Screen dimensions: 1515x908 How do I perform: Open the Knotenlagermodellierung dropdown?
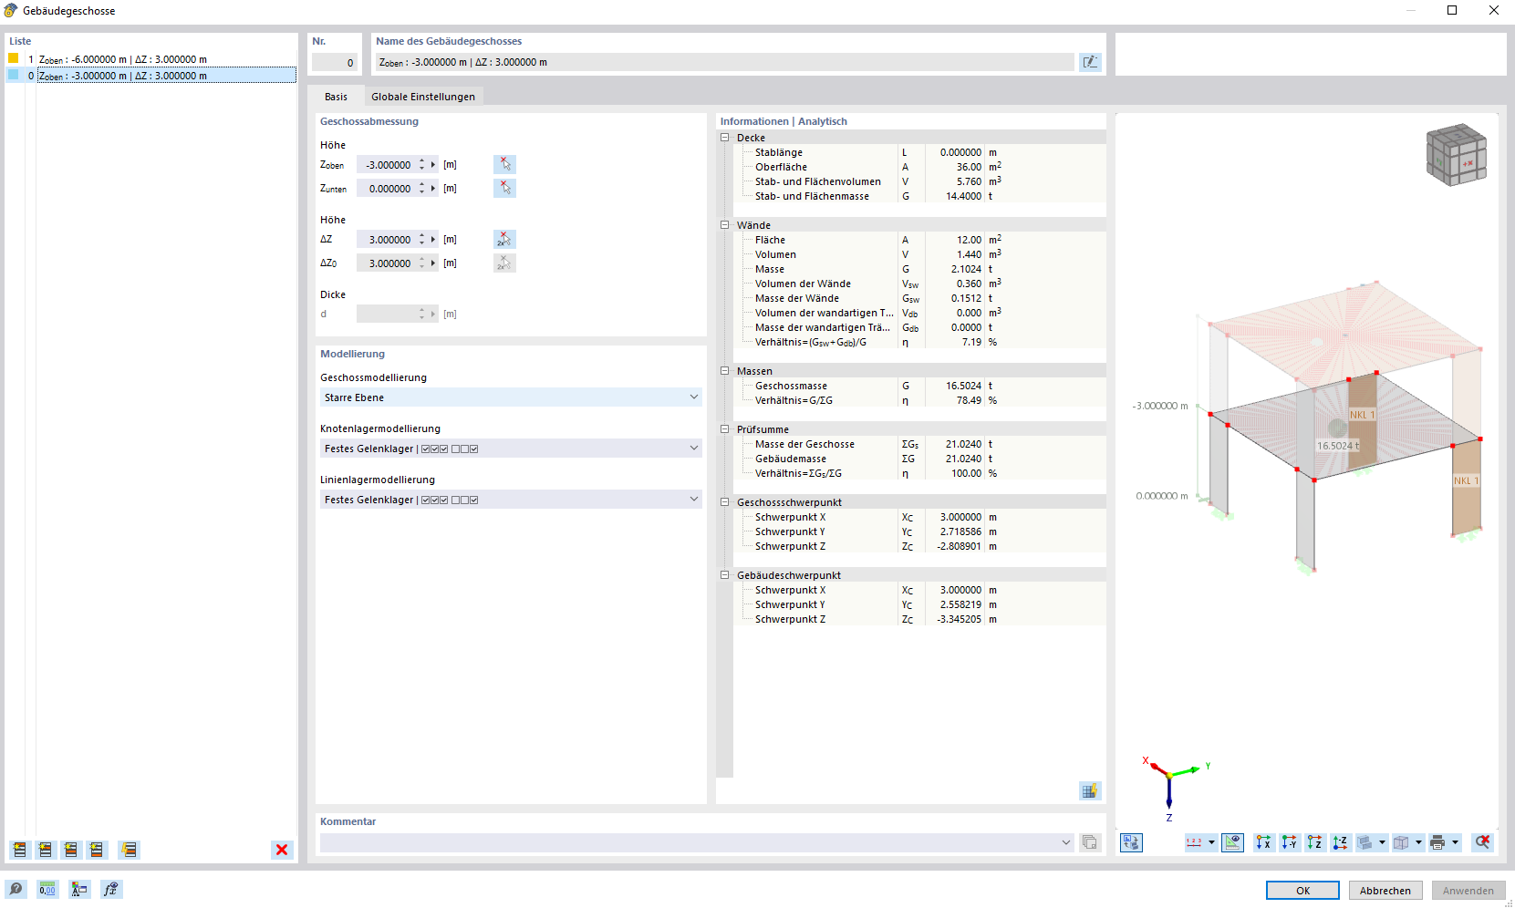click(x=511, y=449)
